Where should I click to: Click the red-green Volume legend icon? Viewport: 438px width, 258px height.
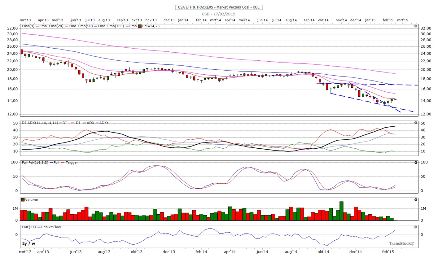tap(23, 200)
